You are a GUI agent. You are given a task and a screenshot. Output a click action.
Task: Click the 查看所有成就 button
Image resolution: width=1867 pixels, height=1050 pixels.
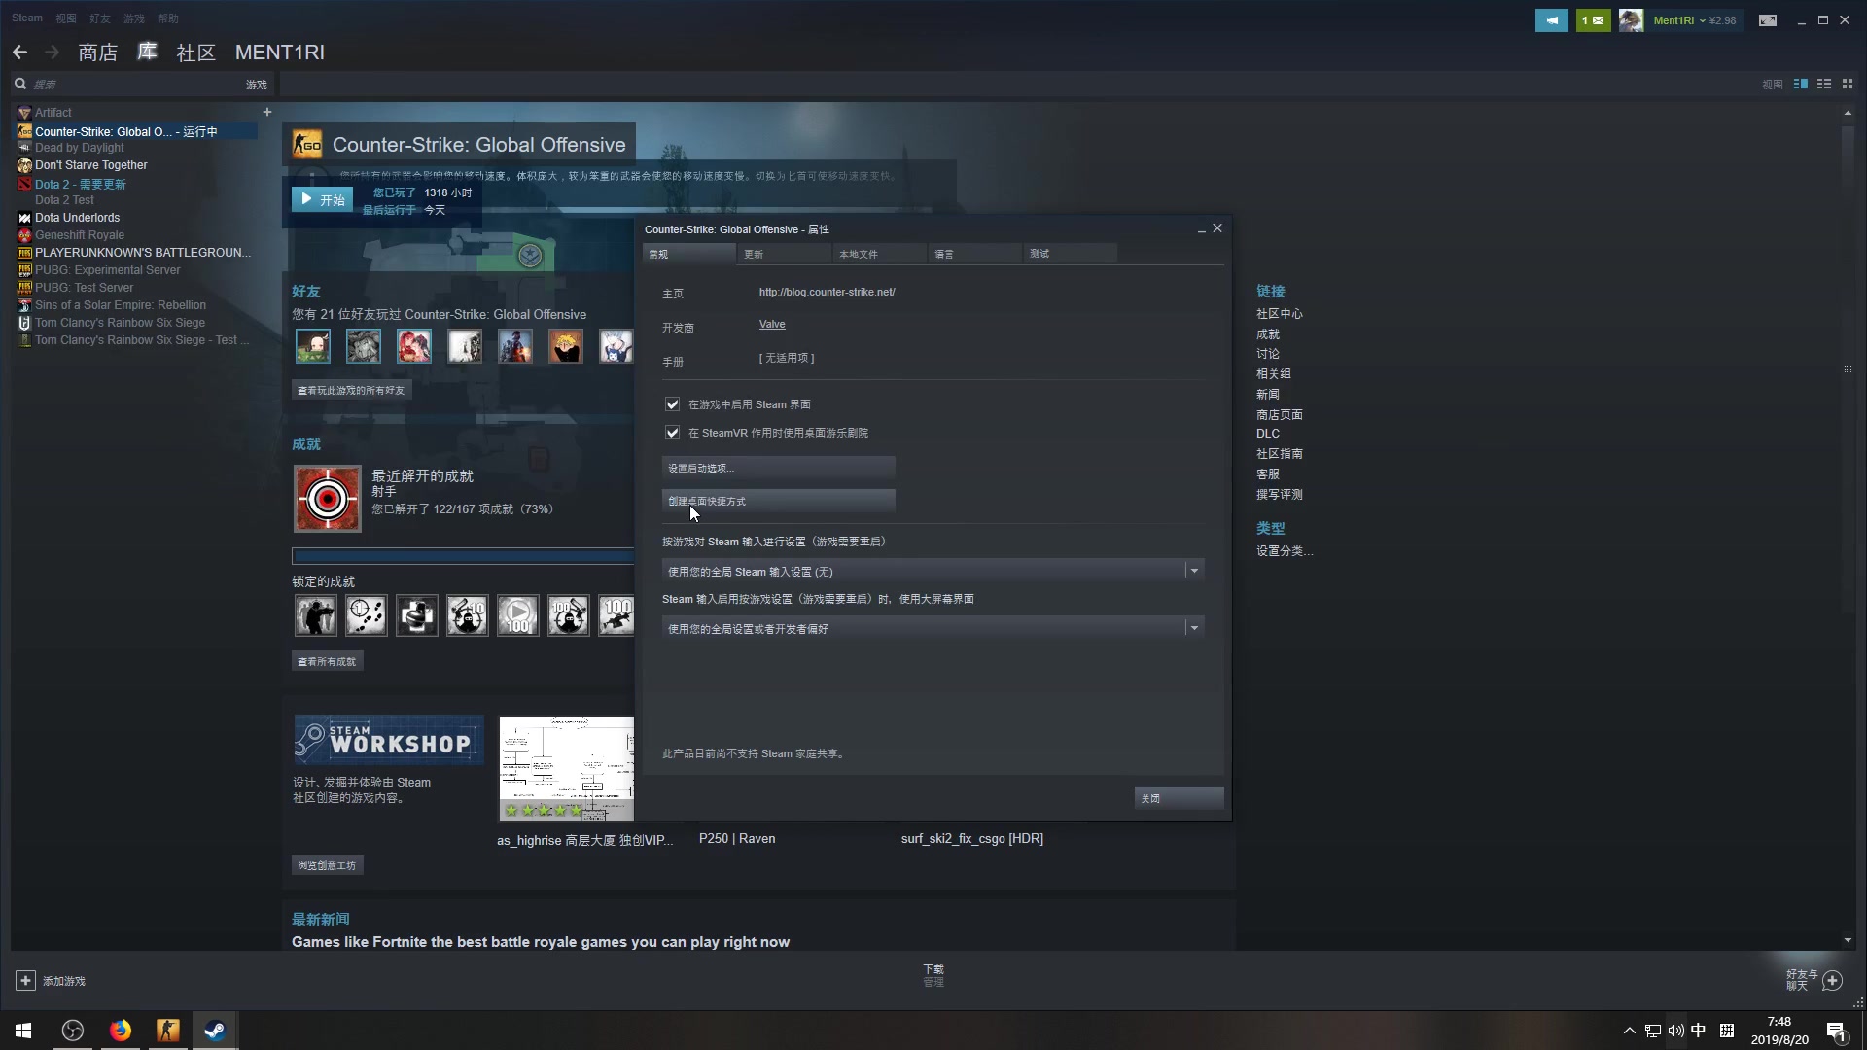click(327, 661)
